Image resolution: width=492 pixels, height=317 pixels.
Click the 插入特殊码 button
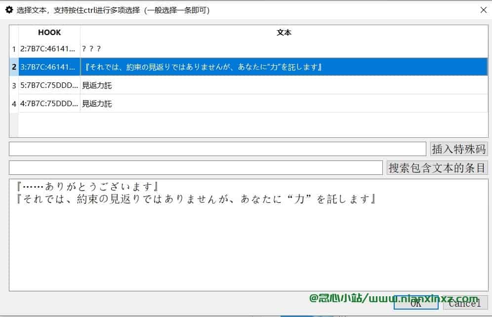click(459, 149)
